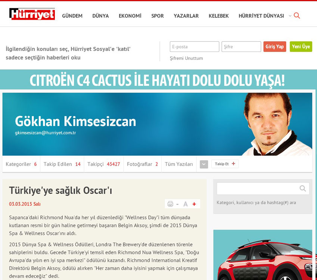Viewport: 317px width, 280px height.
Task: Open the DÜNYA menu item
Action: point(100,16)
